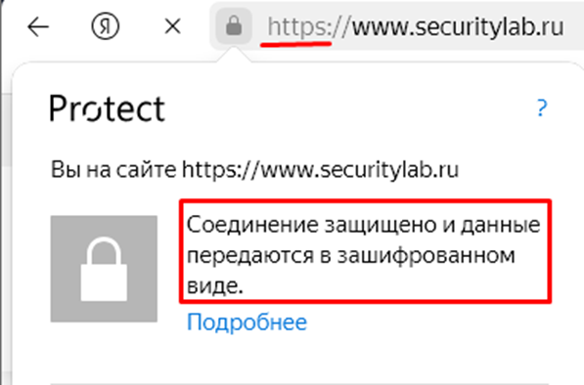Click the "Соединение защищено и данные" message line
The height and width of the screenshot is (385, 584).
pyautogui.click(x=364, y=225)
